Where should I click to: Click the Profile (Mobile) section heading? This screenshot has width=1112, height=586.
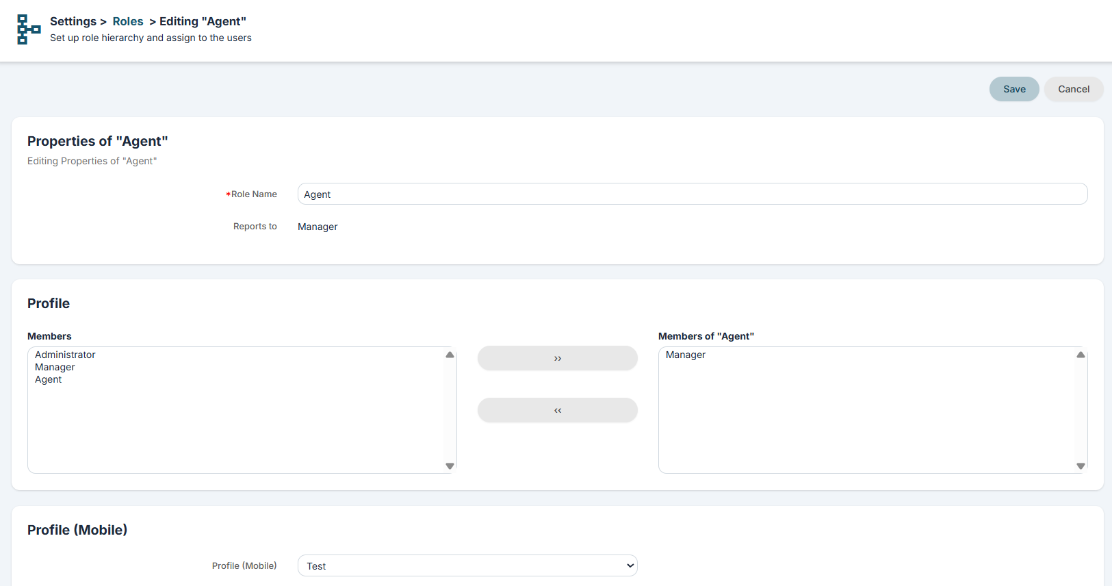77,530
